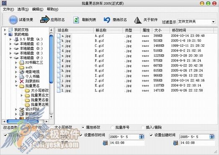Click the file icon beside a.jpg
The height and width of the screenshot is (155, 219).
59,36
